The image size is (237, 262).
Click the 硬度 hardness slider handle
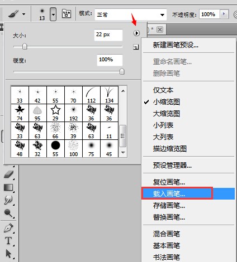[x=122, y=71]
